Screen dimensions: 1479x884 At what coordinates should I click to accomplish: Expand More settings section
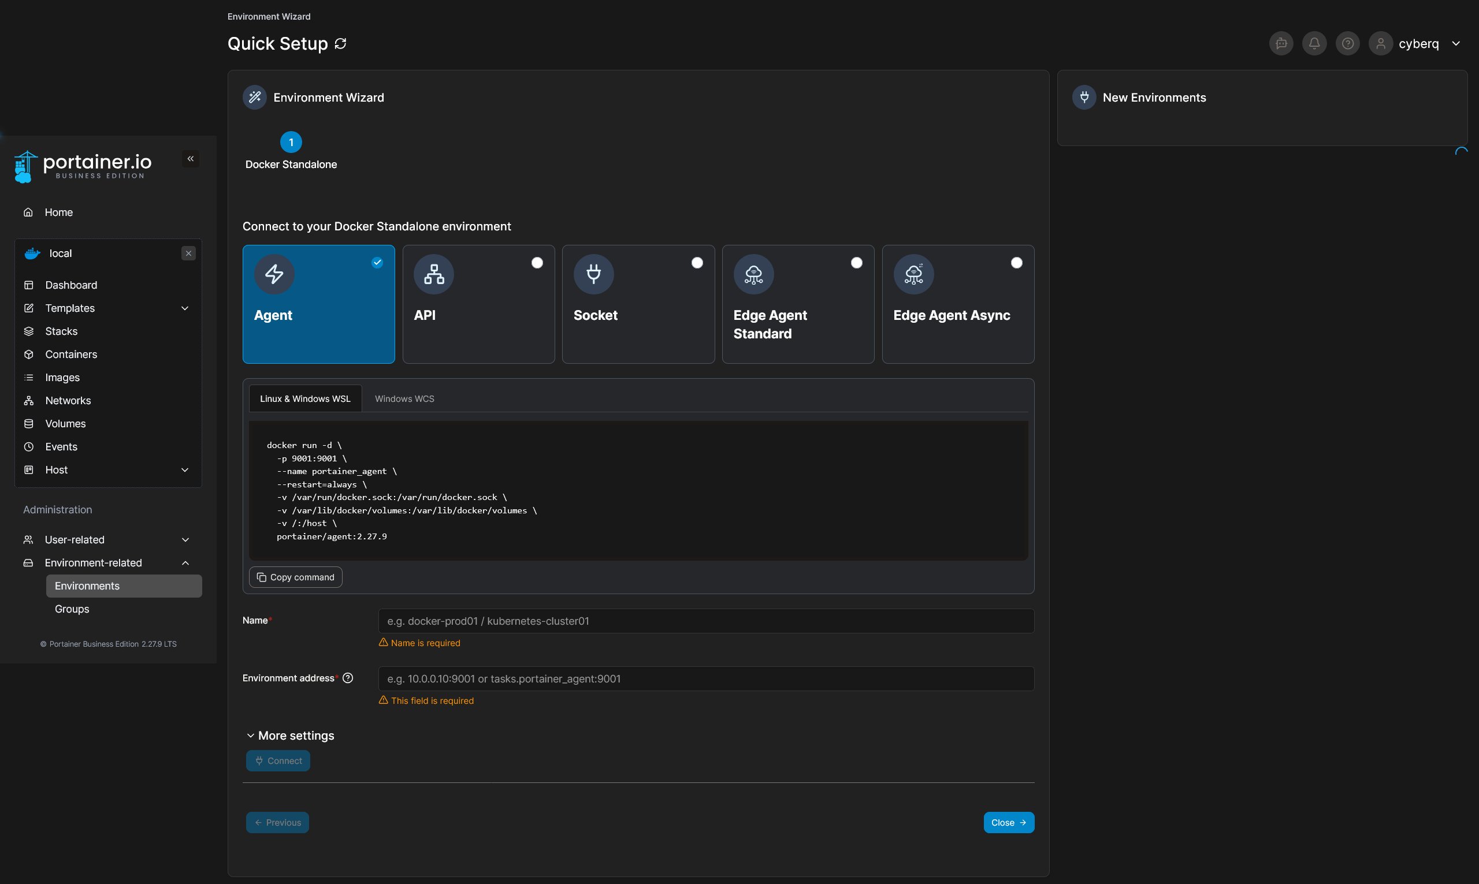coord(290,736)
